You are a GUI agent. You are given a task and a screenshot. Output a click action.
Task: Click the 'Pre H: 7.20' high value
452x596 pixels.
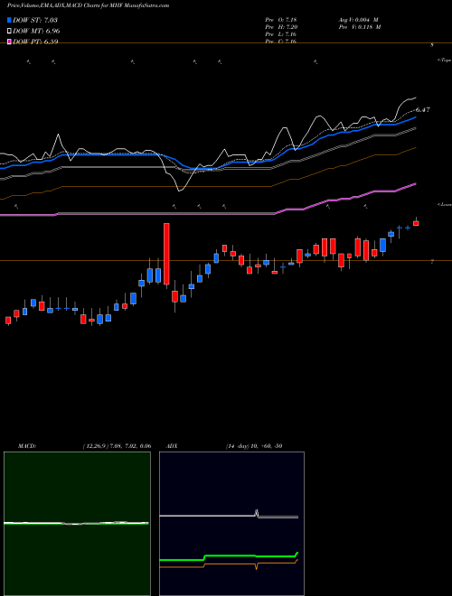(x=281, y=27)
